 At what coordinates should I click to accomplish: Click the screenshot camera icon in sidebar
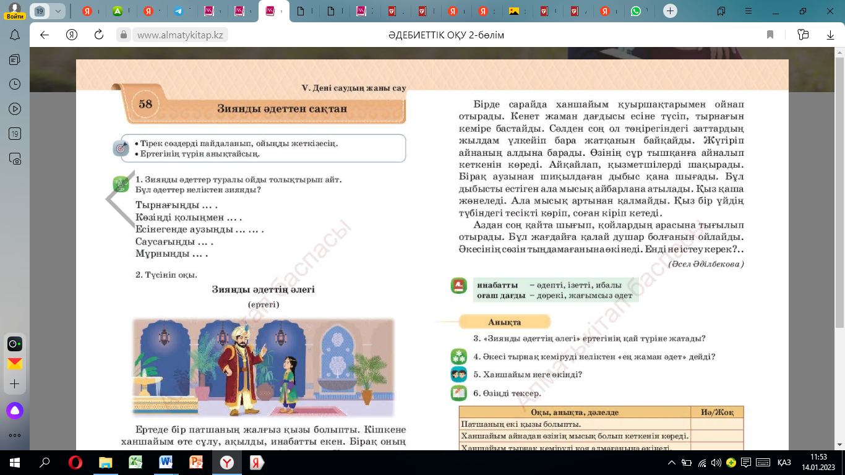point(15,158)
